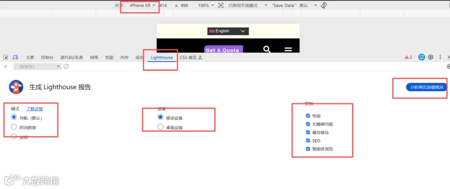Switch to the 源代码/来源 tab
Viewport: 450px width, 189px height.
pos(71,57)
